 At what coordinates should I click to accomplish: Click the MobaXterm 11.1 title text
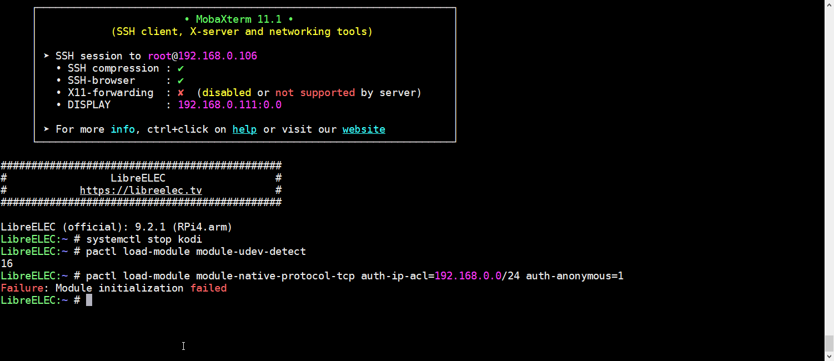pyautogui.click(x=239, y=19)
